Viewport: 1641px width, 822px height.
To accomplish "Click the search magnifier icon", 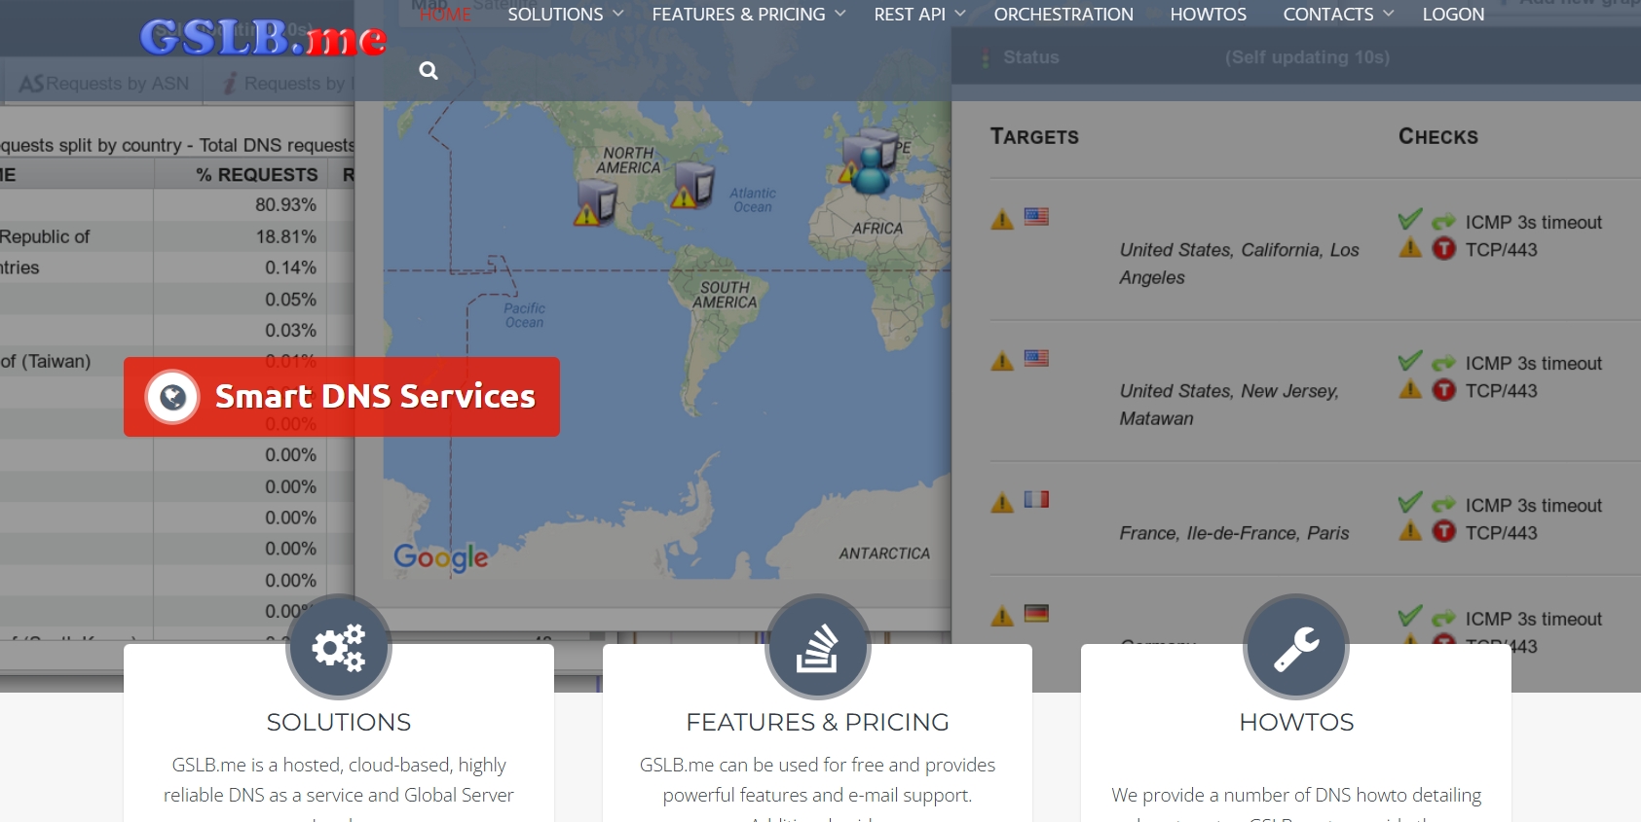I will (428, 71).
